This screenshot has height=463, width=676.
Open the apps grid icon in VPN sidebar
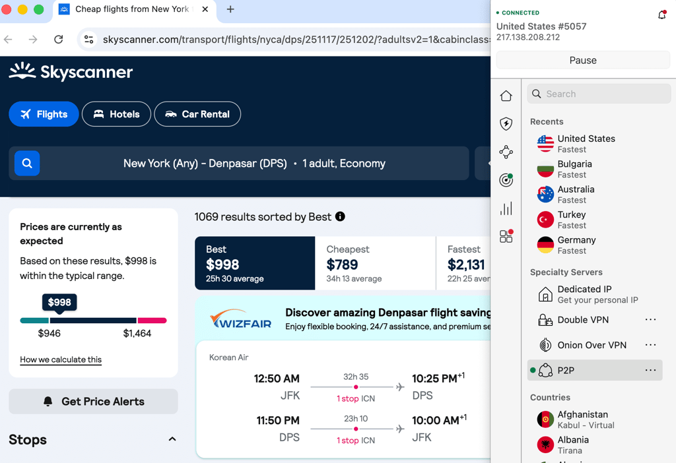pos(506,236)
